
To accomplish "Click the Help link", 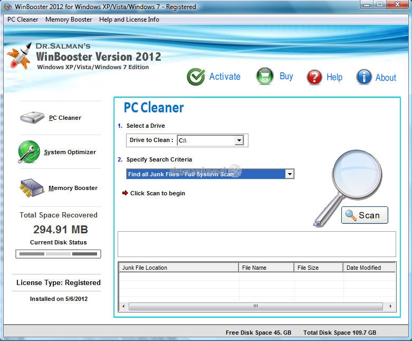I will [x=334, y=77].
